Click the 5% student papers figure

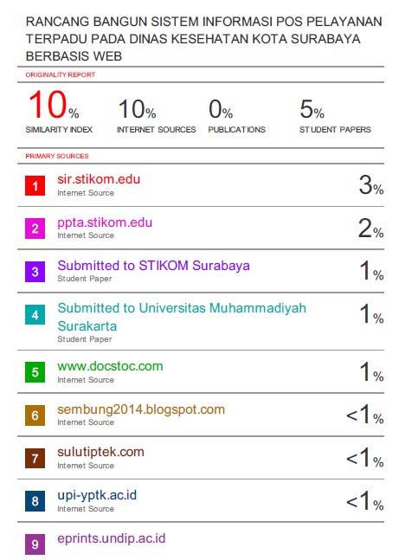tap(312, 109)
